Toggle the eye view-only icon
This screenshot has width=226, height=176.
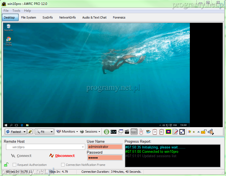(148, 132)
